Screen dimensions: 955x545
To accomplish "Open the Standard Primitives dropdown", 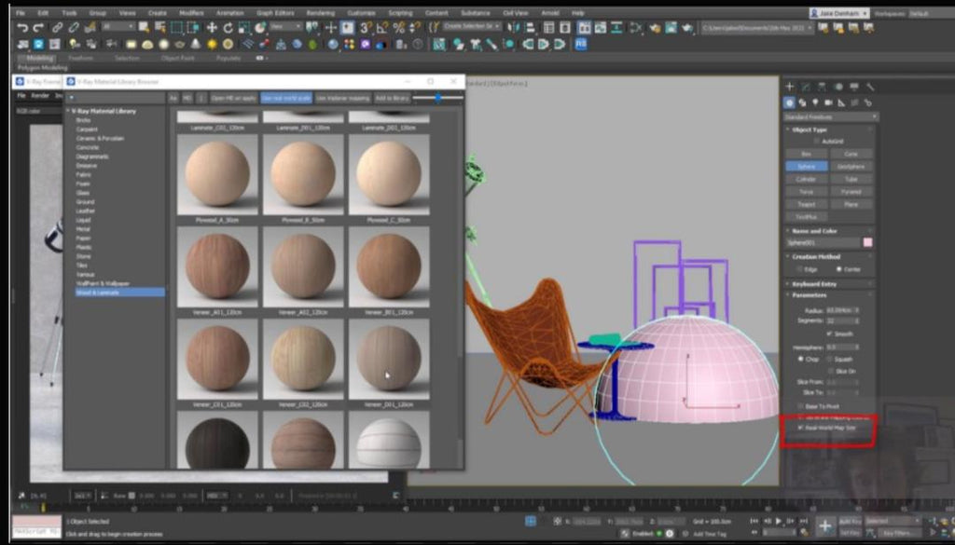I will pyautogui.click(x=830, y=116).
